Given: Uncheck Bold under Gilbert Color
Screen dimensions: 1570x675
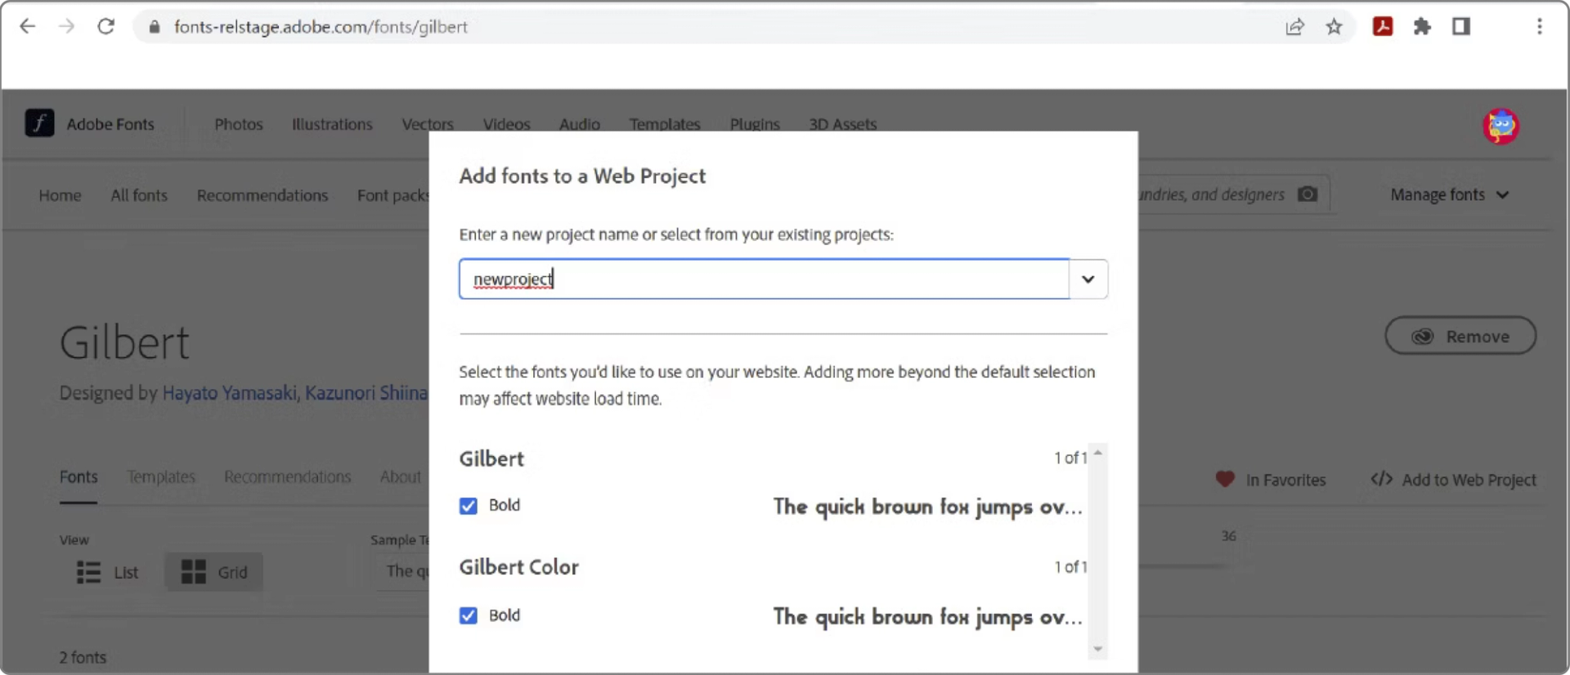Looking at the screenshot, I should tap(468, 615).
